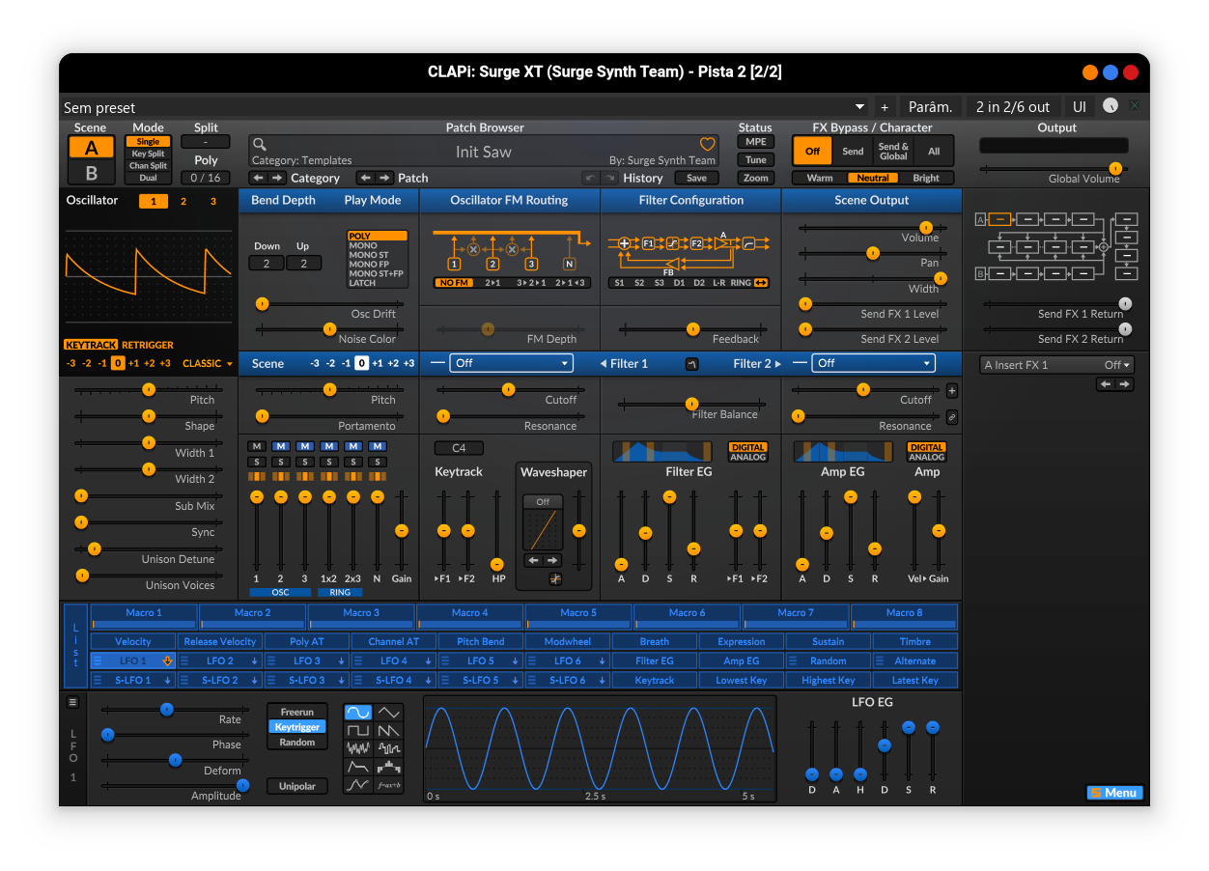Open the Filter 1 type dropdown
Image resolution: width=1209 pixels, height=871 pixels.
511,363
